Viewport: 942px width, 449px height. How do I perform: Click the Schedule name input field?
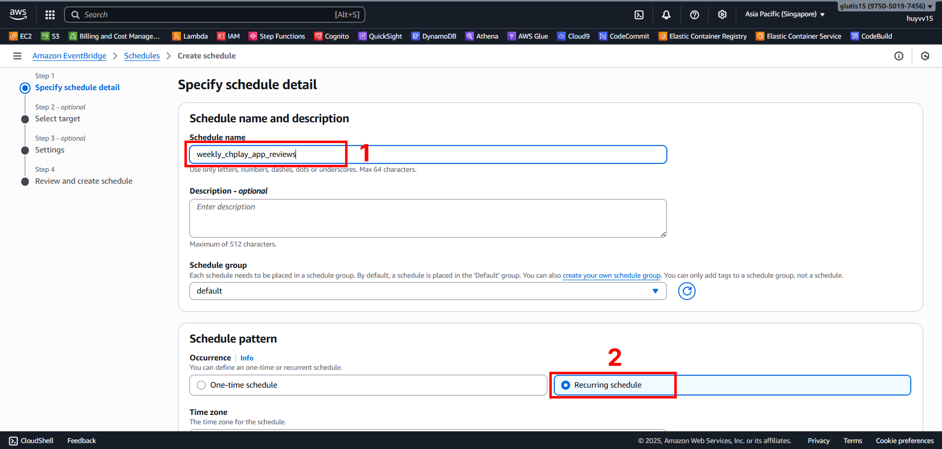(x=427, y=154)
